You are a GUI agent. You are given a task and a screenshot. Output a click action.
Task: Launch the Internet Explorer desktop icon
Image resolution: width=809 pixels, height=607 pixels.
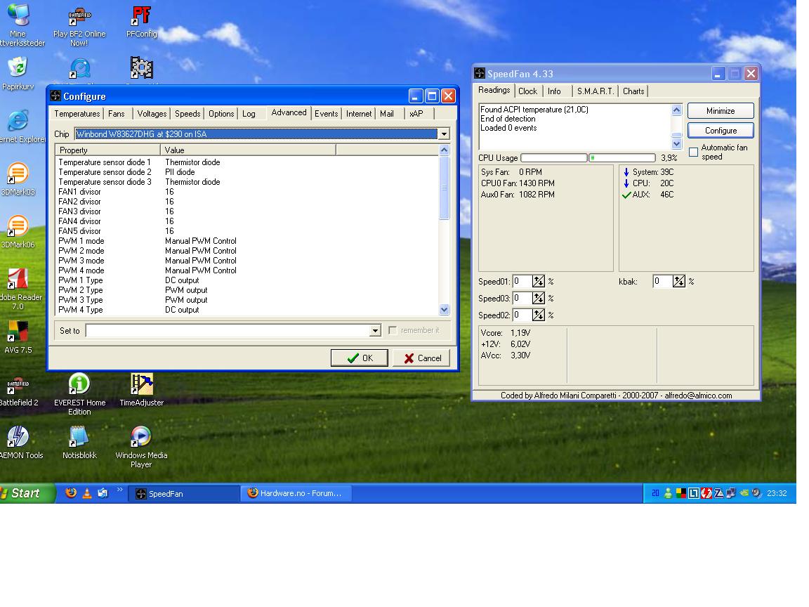pos(18,126)
